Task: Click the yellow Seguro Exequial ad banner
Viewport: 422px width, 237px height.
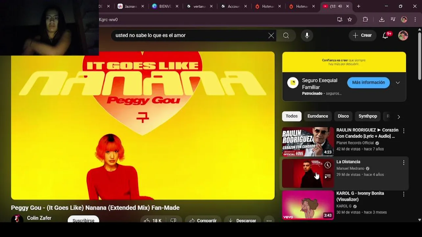Action: pos(344,62)
